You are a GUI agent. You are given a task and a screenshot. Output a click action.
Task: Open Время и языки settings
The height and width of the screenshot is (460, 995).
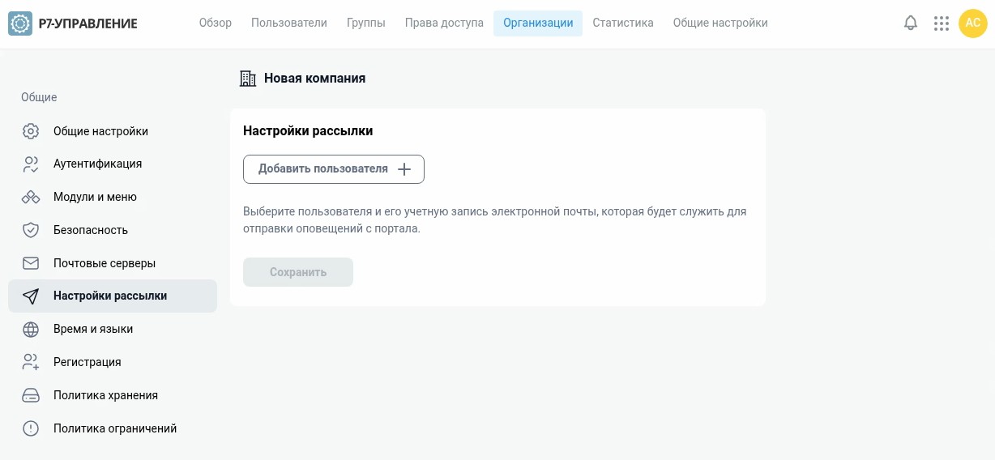113,329
